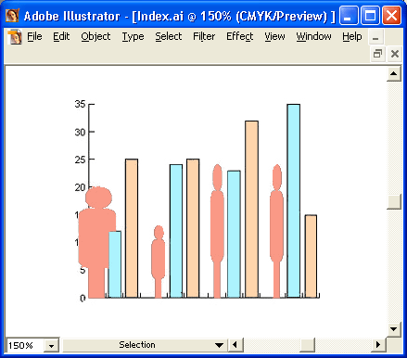
Task: Open the Window menu
Action: point(313,36)
